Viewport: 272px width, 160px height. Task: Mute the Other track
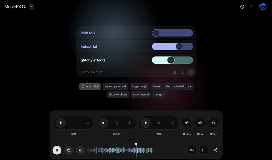(213, 123)
